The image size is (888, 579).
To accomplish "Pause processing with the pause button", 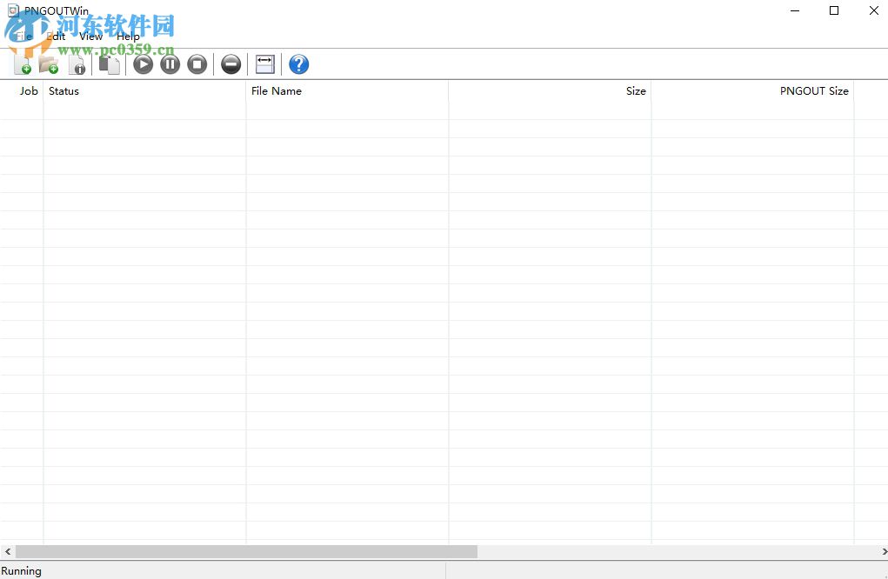I will 170,64.
